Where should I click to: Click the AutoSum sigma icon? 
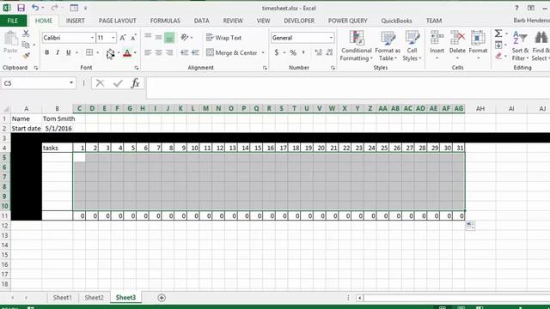(498, 33)
